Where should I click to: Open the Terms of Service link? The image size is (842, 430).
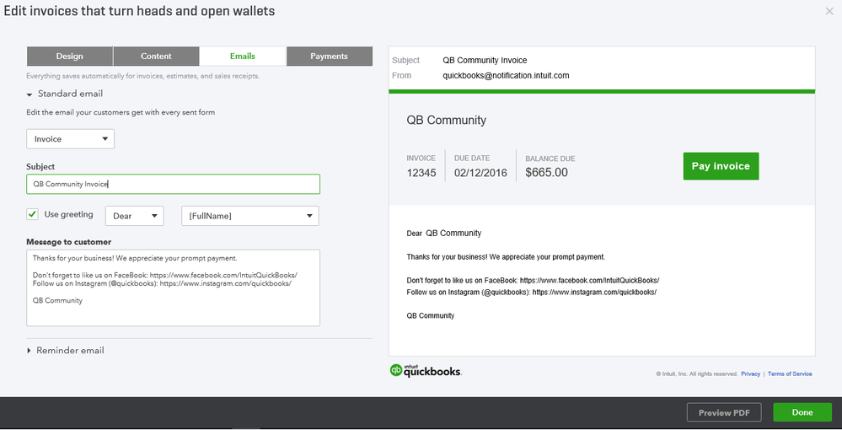point(790,374)
